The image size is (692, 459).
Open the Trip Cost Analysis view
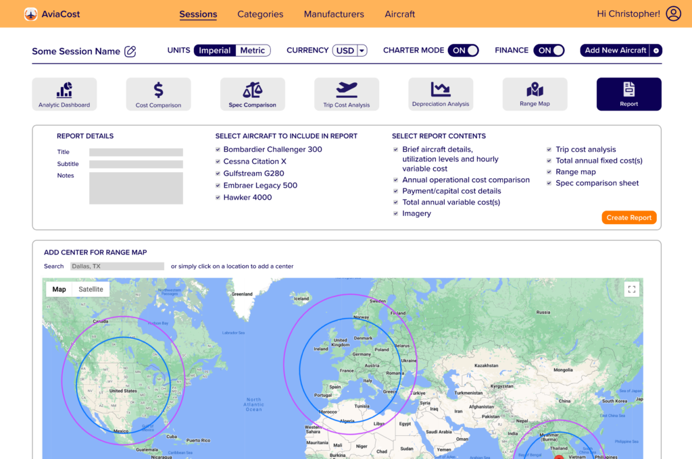coord(346,94)
